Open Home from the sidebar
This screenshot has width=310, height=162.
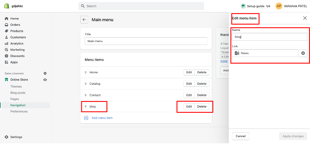(14, 19)
